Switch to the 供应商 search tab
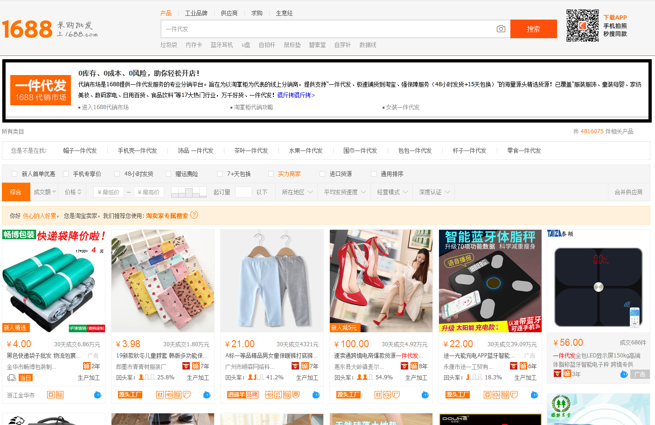 pyautogui.click(x=229, y=13)
